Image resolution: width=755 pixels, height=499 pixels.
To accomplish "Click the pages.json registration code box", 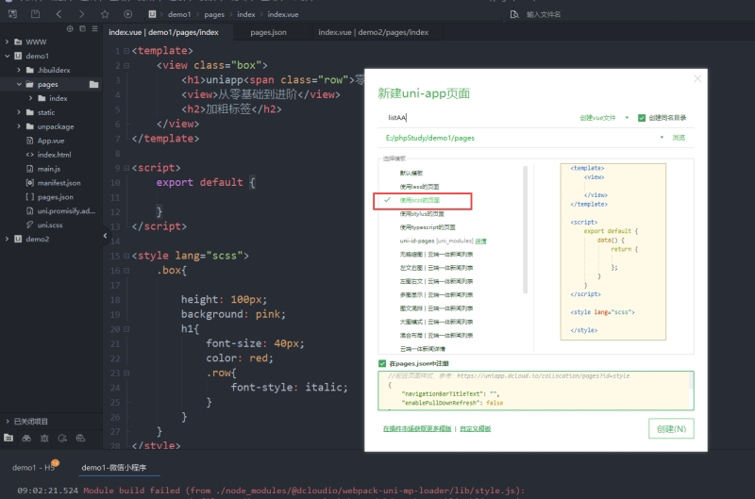I will (535, 391).
